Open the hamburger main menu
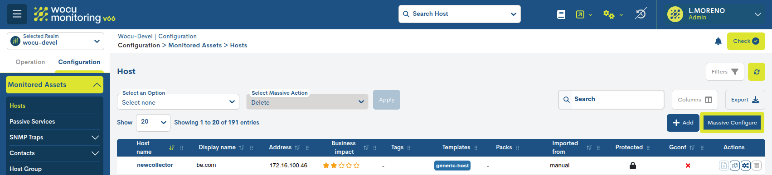The width and height of the screenshot is (772, 175). (x=17, y=14)
